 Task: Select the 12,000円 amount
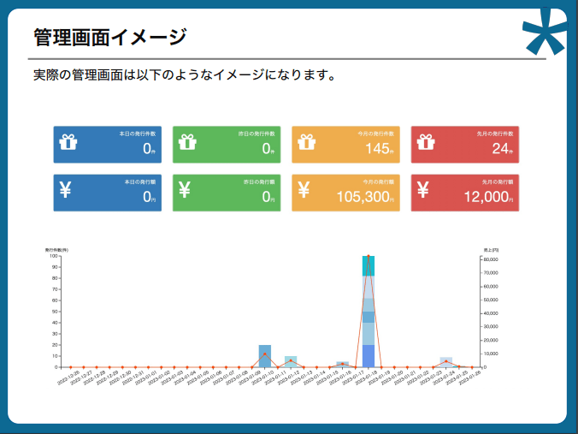(x=488, y=197)
